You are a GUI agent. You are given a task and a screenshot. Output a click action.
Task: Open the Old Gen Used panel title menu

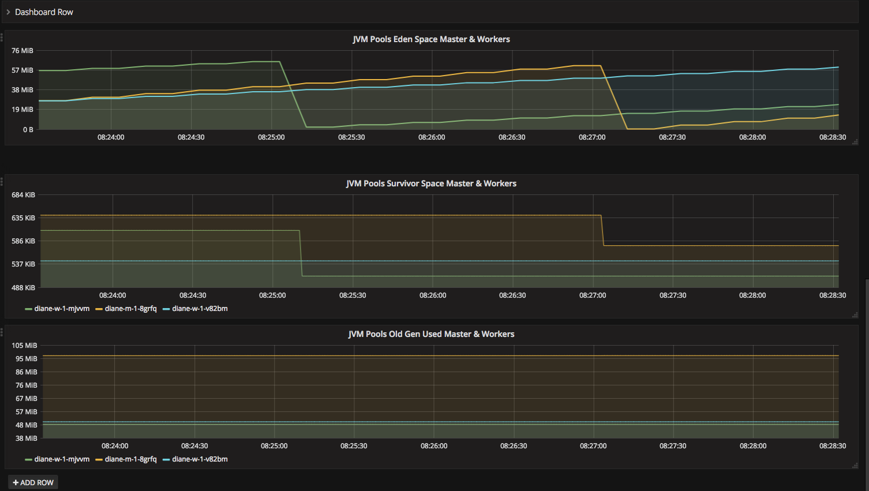pos(431,334)
